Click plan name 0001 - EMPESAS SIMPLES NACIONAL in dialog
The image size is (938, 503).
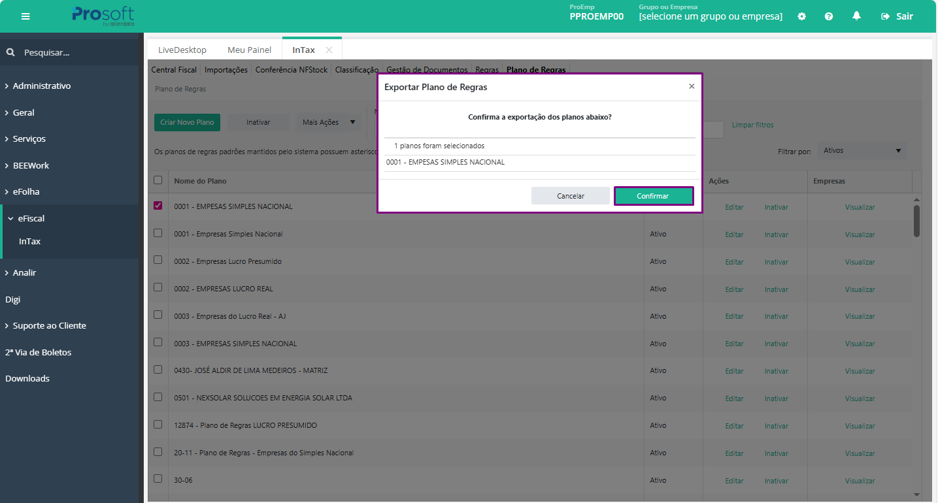[445, 162]
